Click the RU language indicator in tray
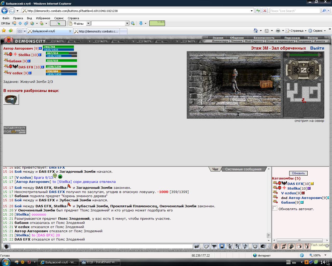The width and height of the screenshot is (332, 266). [288, 262]
